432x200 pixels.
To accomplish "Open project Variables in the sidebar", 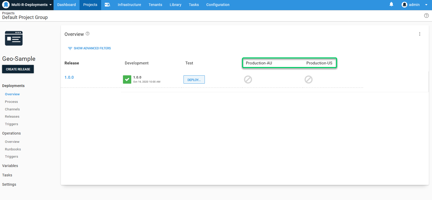I will (10, 166).
